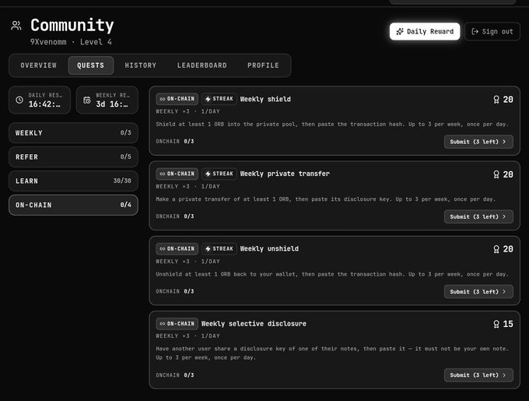The height and width of the screenshot is (401, 529).
Task: Click the sign out arrow icon
Action: point(475,31)
